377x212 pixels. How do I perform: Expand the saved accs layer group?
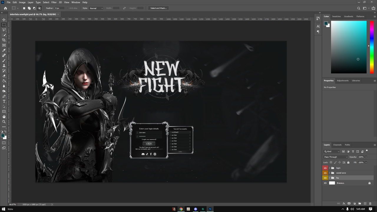pyautogui.click(x=329, y=173)
